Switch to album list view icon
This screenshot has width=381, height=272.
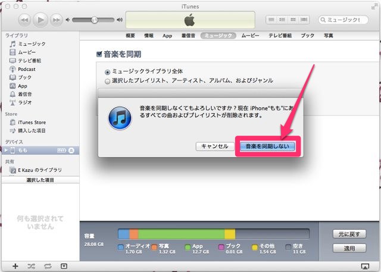[282, 20]
